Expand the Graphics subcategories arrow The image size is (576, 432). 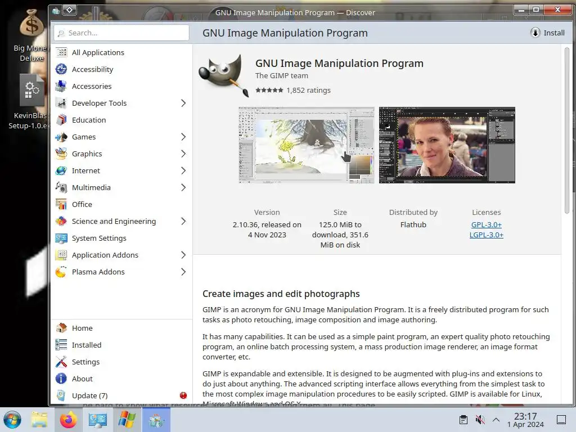tap(183, 154)
